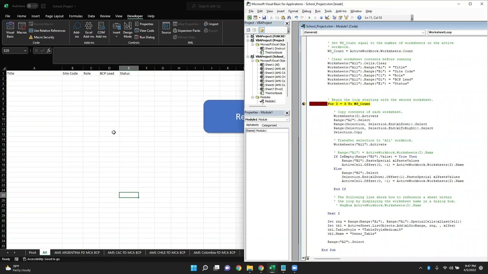Click Toggle Folders icon in Project pane
Image resolution: width=488 pixels, height=274 pixels.
[x=262, y=30]
